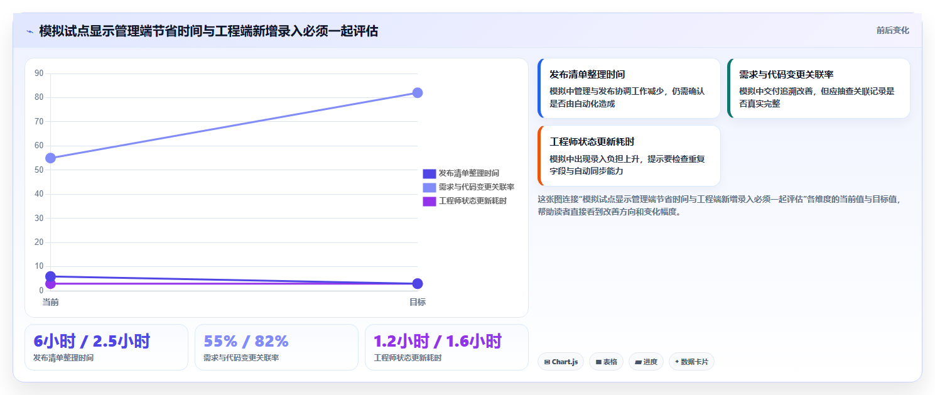
Task: Click the lightning icon beside the title
Action: click(x=30, y=31)
